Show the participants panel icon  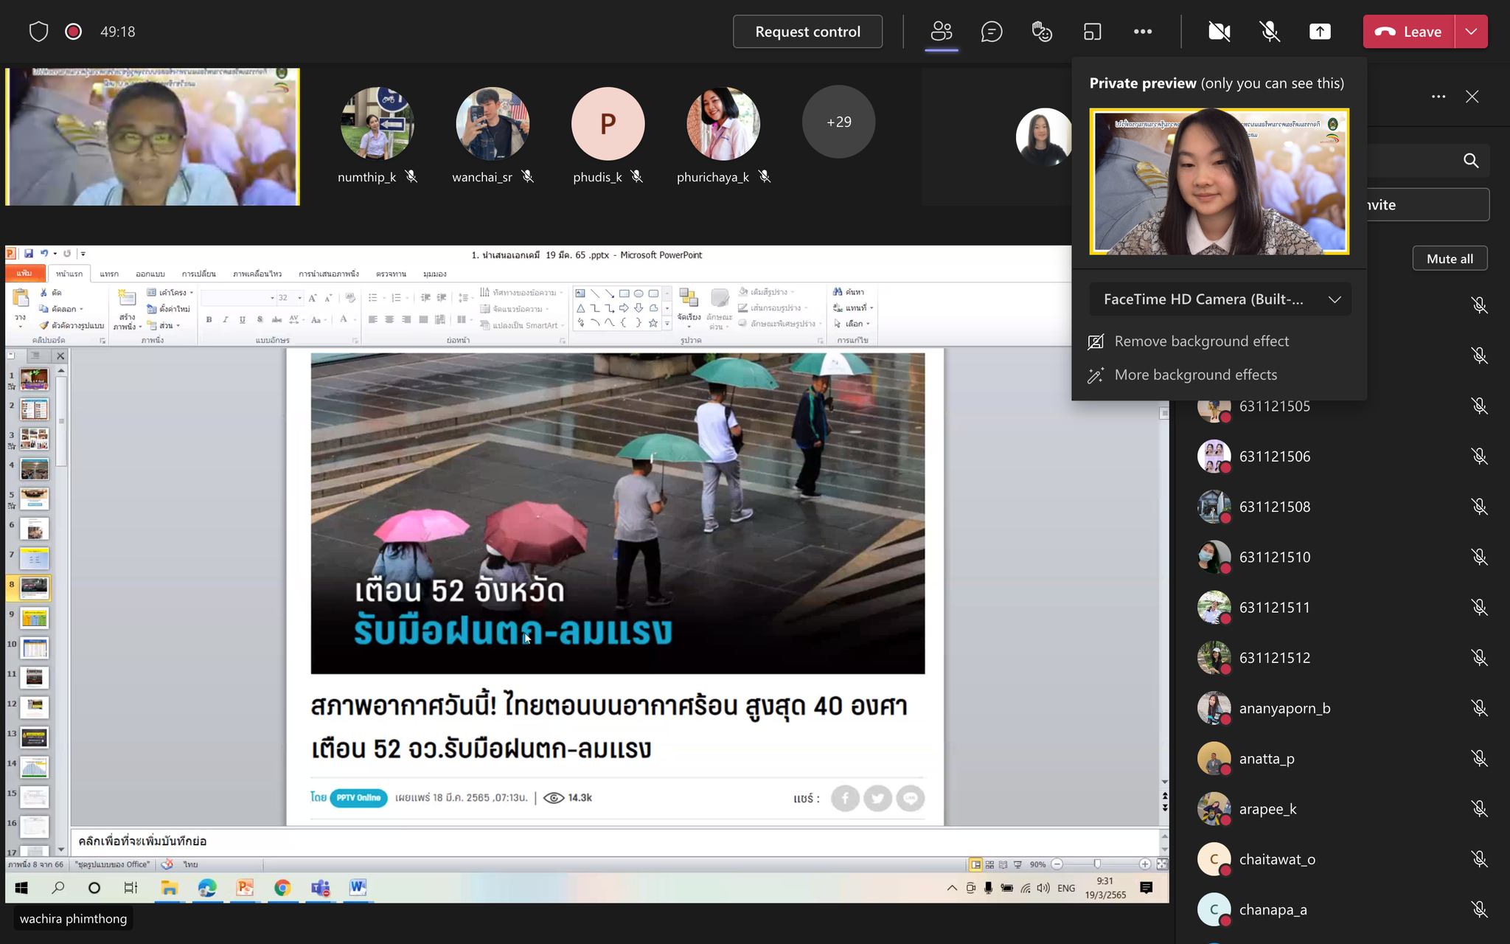(x=942, y=32)
